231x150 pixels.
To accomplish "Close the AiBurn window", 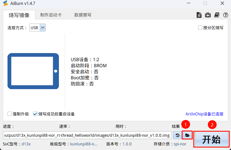I will coord(222,3).
